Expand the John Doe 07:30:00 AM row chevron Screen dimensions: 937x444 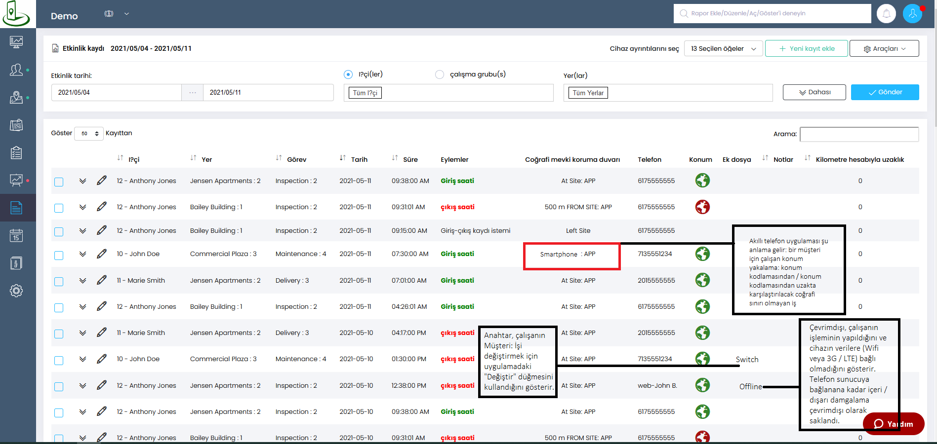[82, 254]
